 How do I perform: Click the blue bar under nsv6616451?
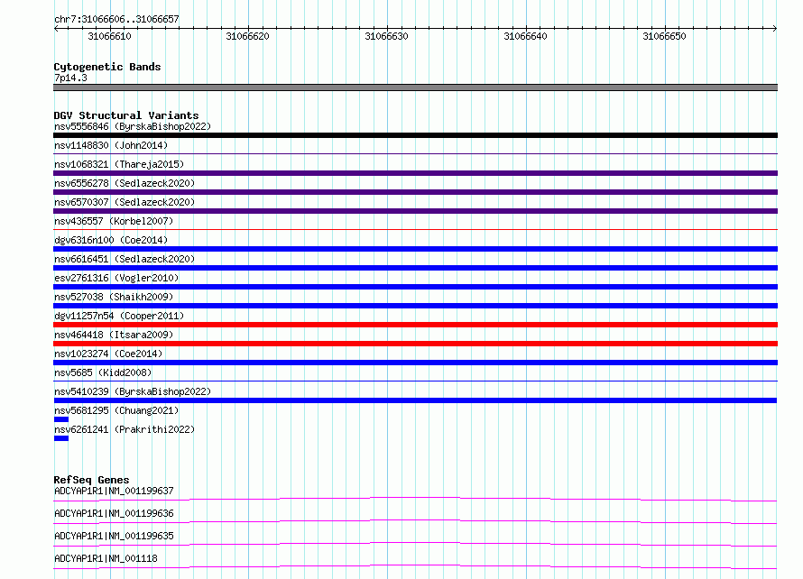tap(415, 268)
